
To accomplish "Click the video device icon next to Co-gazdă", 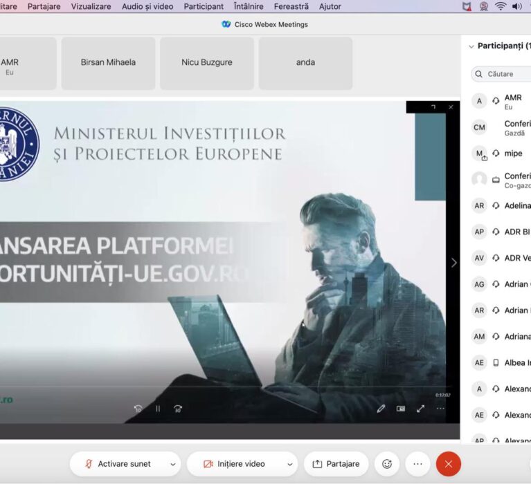I will (x=496, y=180).
